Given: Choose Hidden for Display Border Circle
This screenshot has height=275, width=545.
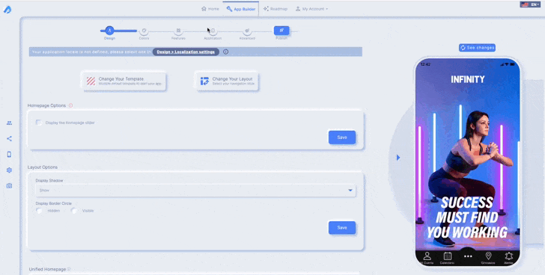Looking at the screenshot, I should click(39, 211).
